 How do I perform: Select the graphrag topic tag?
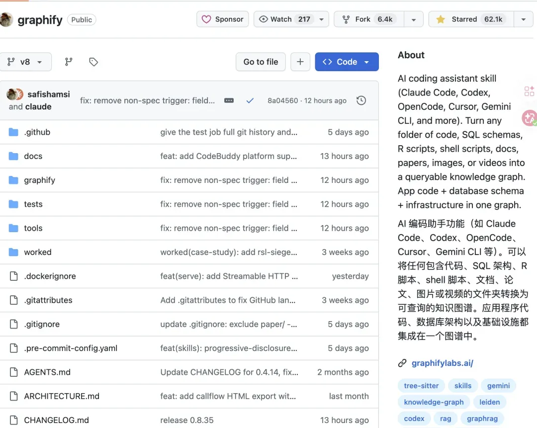(482, 419)
